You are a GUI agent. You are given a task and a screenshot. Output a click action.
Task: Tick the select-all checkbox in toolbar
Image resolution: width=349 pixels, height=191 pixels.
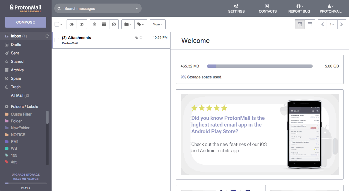(x=57, y=24)
